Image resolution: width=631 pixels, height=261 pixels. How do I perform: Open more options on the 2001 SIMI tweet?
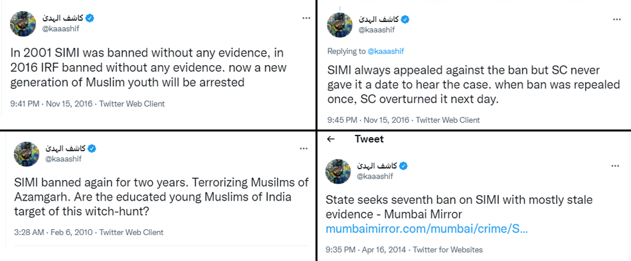(x=306, y=18)
